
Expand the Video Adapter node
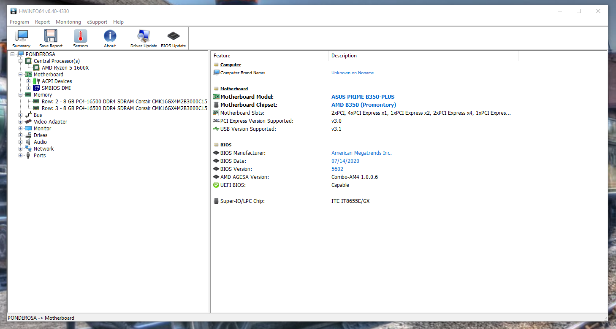pyautogui.click(x=21, y=122)
